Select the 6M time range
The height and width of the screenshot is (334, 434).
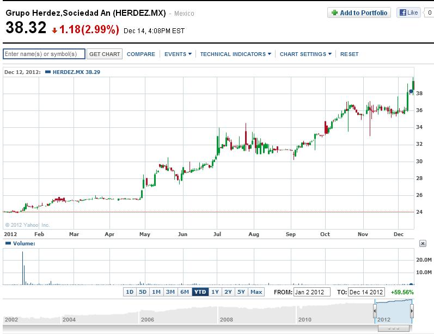[x=185, y=292]
